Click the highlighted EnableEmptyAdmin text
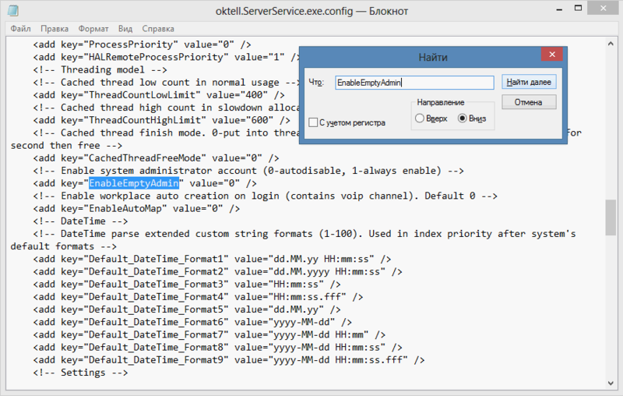This screenshot has height=396, width=623. click(x=134, y=183)
